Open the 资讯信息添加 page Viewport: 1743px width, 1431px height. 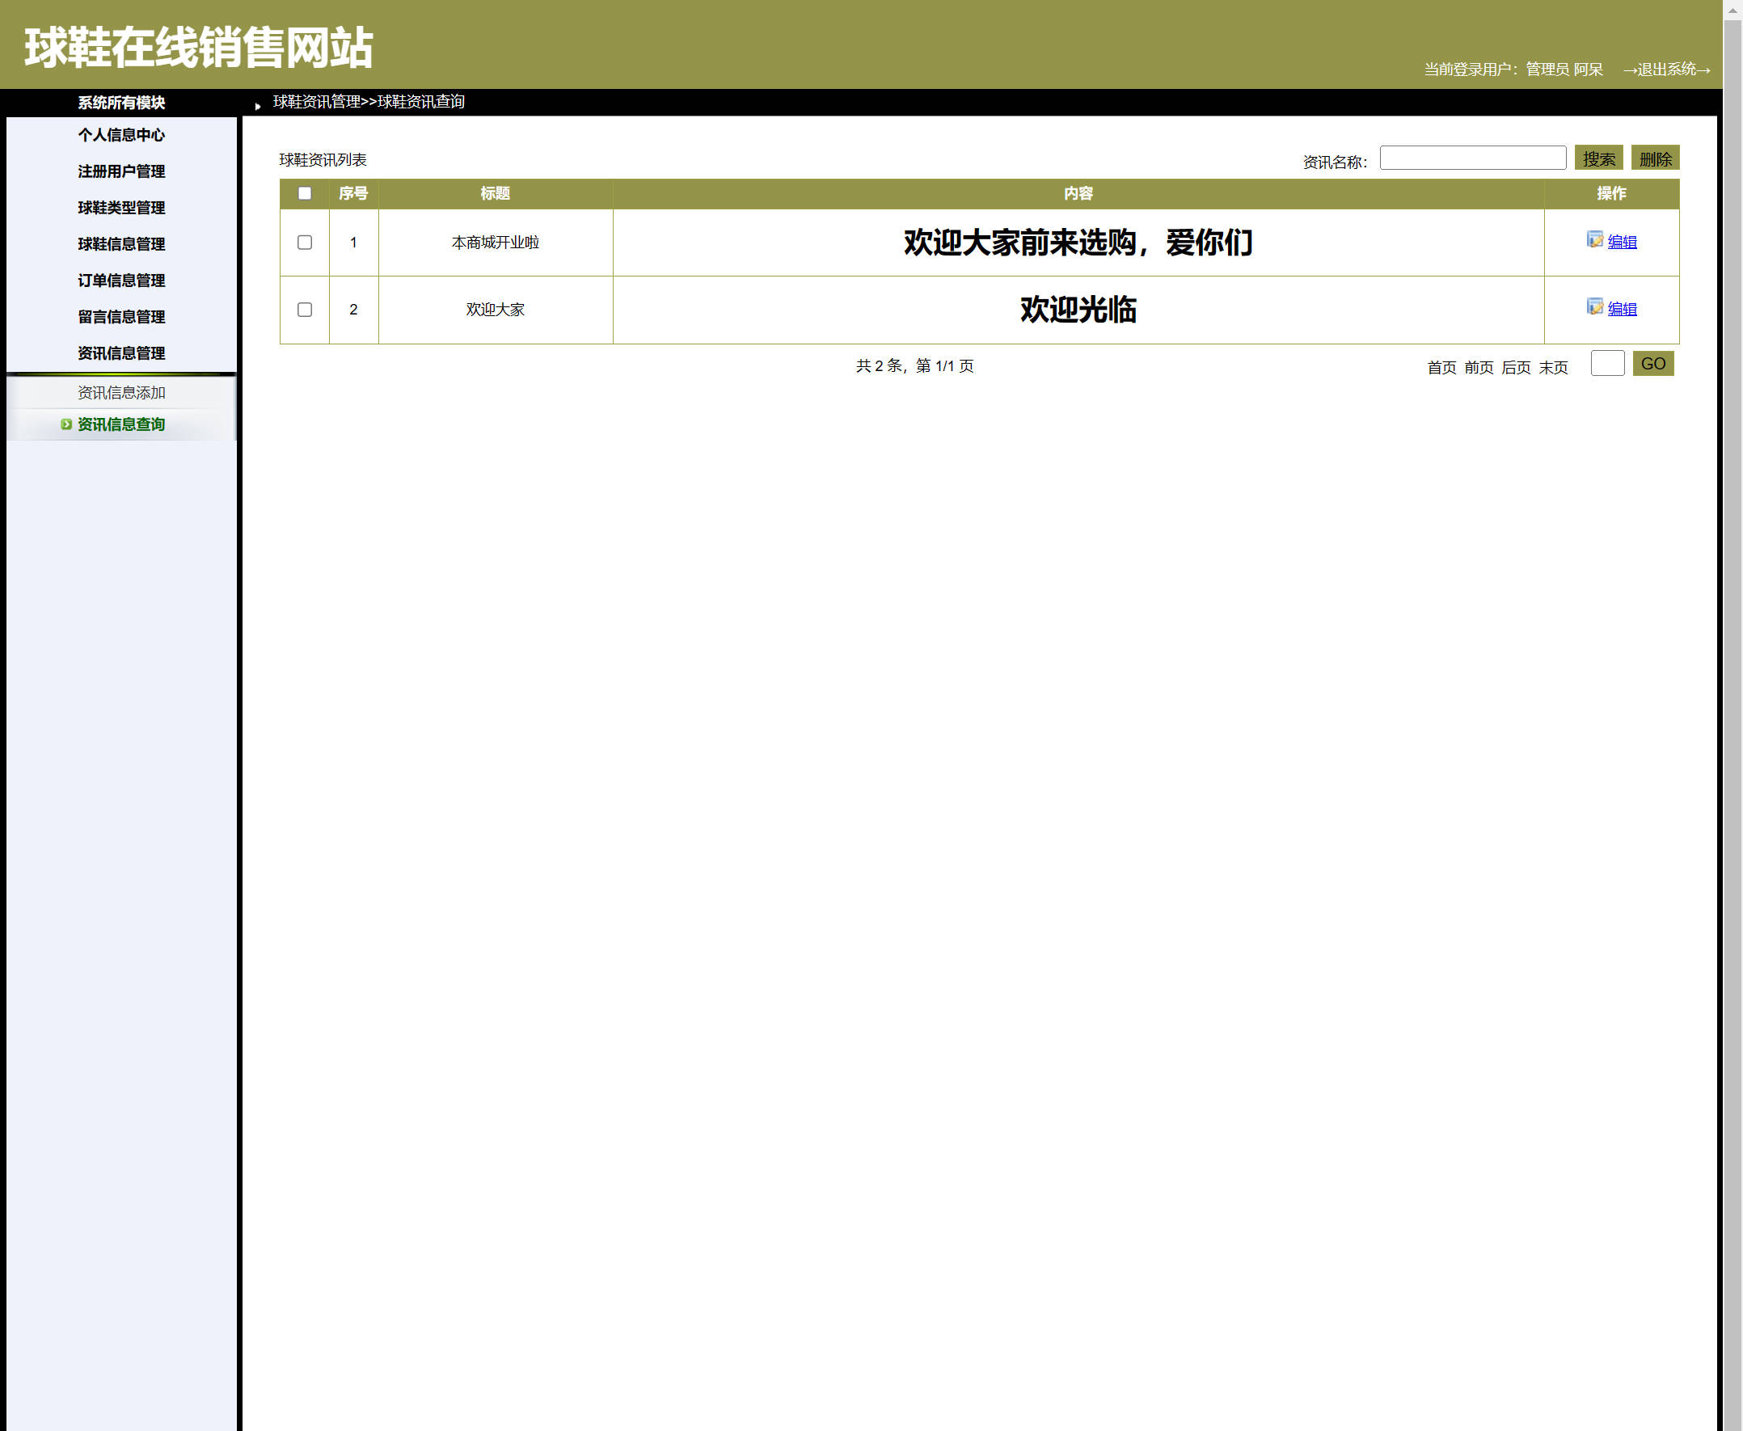click(120, 393)
